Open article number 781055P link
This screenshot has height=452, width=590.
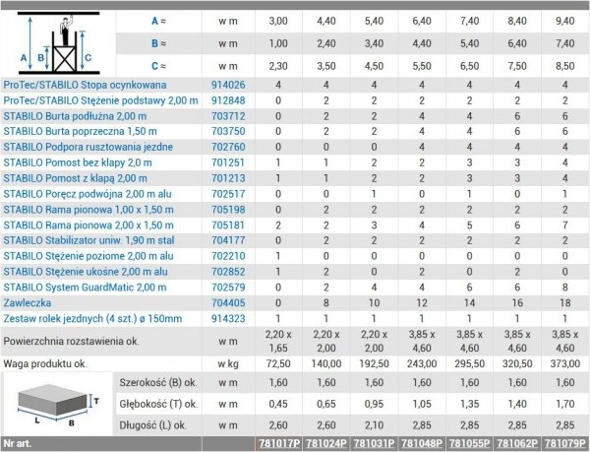pyautogui.click(x=470, y=444)
